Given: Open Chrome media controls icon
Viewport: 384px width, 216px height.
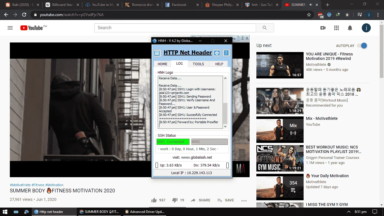Looking at the screenshot, I should (360, 15).
